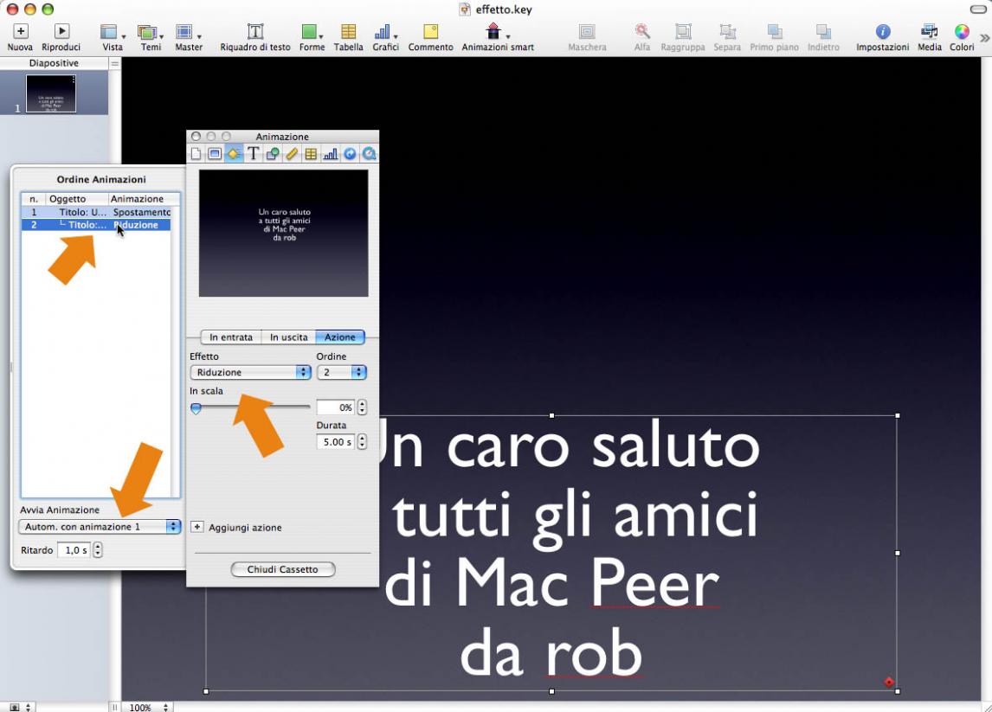Open the Graphic inspector shapes icon
Viewport: 992px width, 712px height.
273,154
